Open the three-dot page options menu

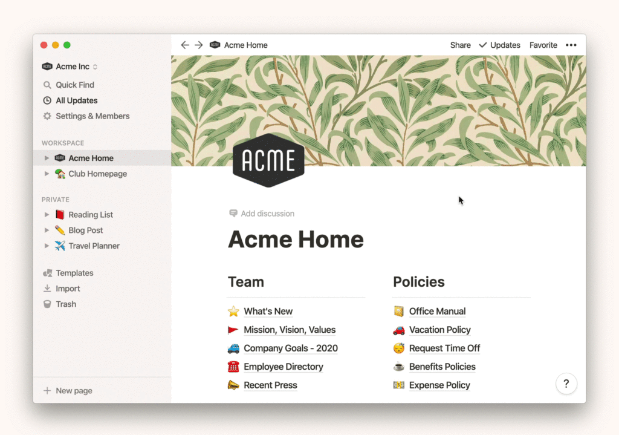571,45
